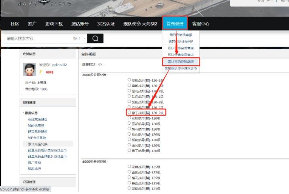Open 舰队使命VIP entry in dropdown menu

[181, 41]
